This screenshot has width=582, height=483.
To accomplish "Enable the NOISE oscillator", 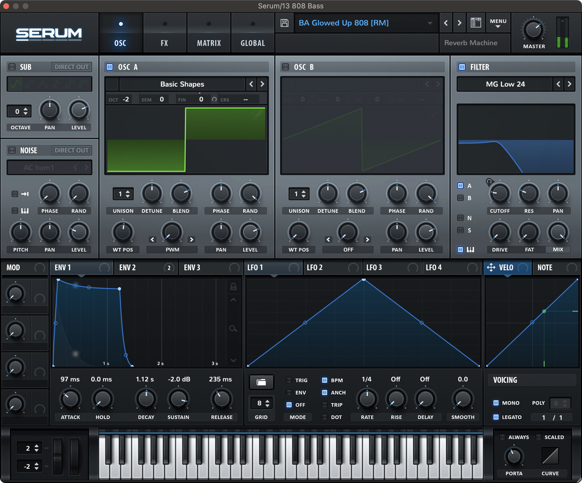I will click(x=12, y=150).
